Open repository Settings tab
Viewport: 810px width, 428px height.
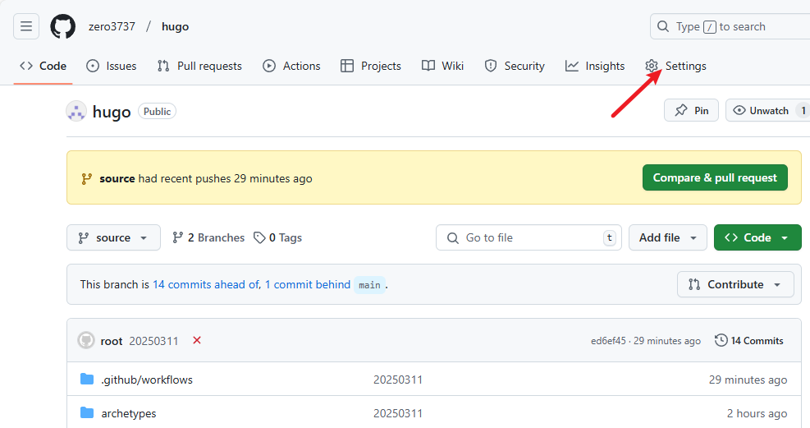point(675,67)
